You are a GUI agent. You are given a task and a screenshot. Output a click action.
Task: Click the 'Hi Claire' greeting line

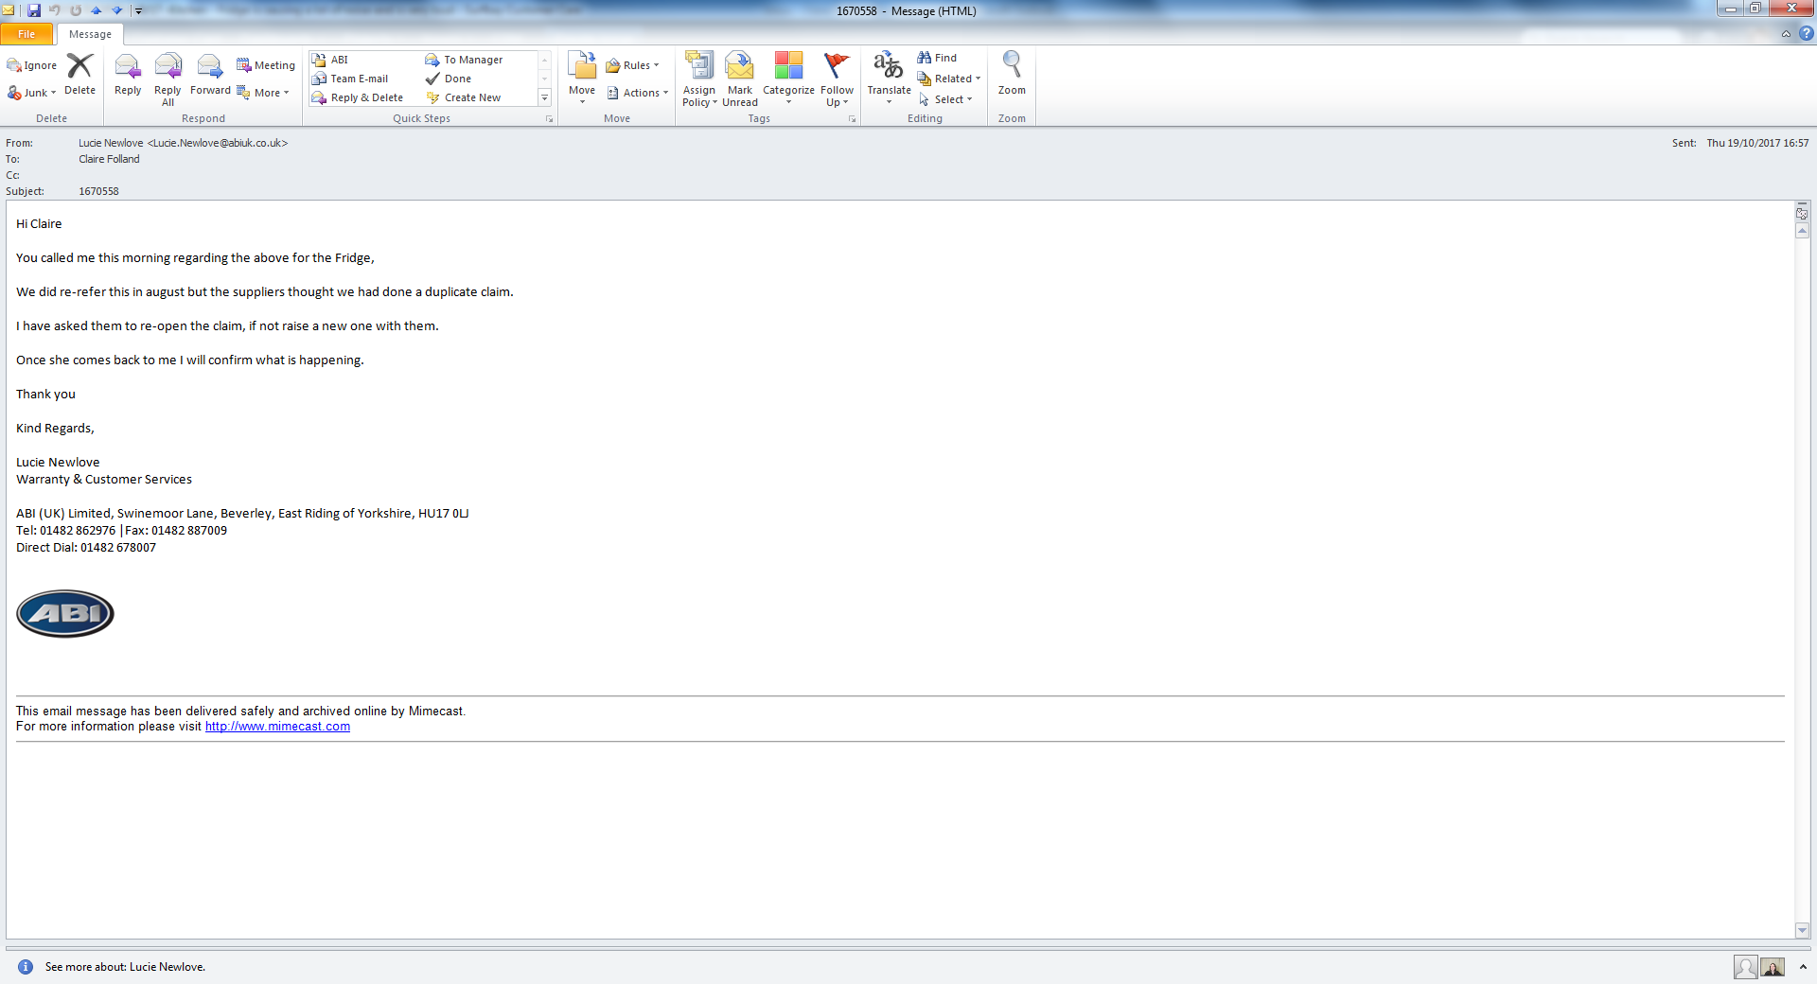39,224
